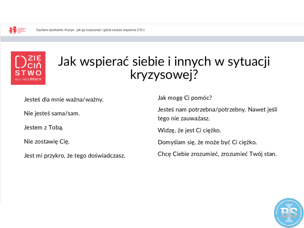Click the '(15+)' age label in the header
This screenshot has width=304, height=228.
pyautogui.click(x=141, y=30)
